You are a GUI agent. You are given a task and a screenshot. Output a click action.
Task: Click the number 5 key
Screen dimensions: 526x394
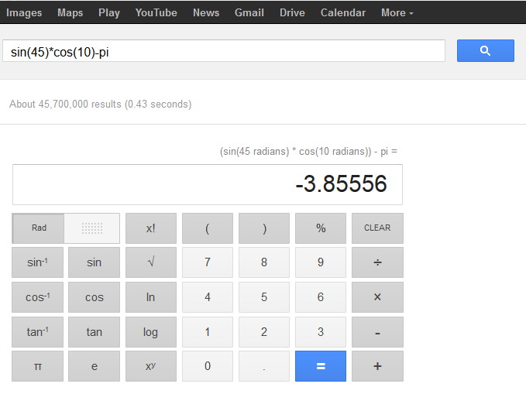[264, 297]
